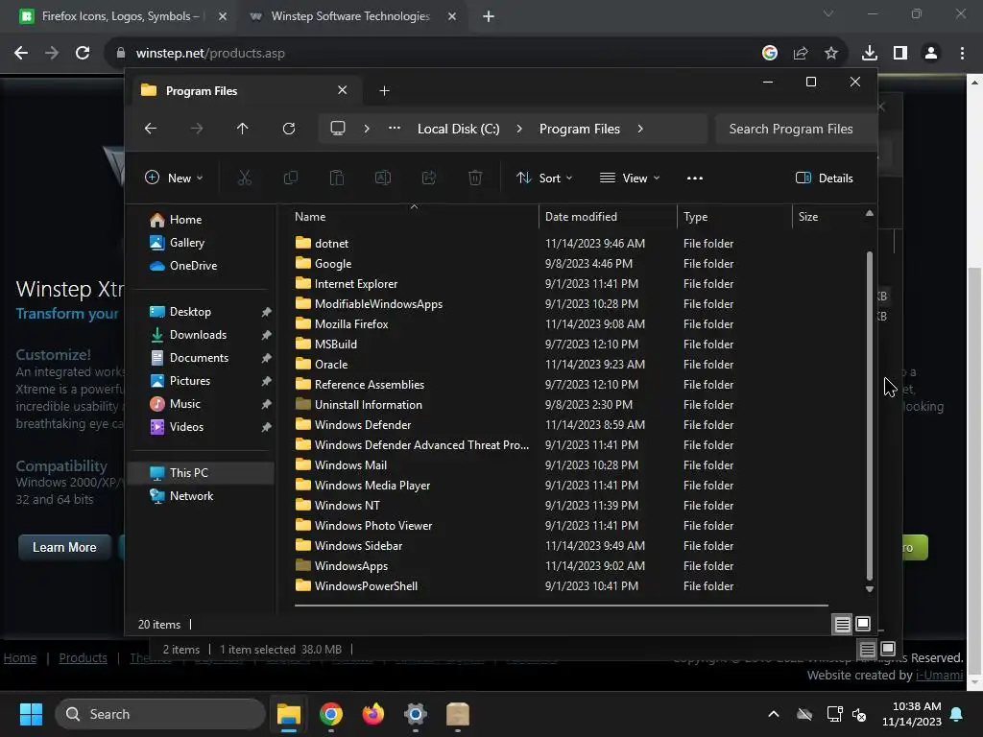Image resolution: width=983 pixels, height=737 pixels.
Task: Click the Learn More button
Action: (64, 547)
